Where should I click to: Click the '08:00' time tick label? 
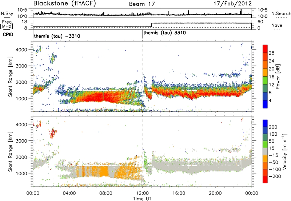coord(106,193)
